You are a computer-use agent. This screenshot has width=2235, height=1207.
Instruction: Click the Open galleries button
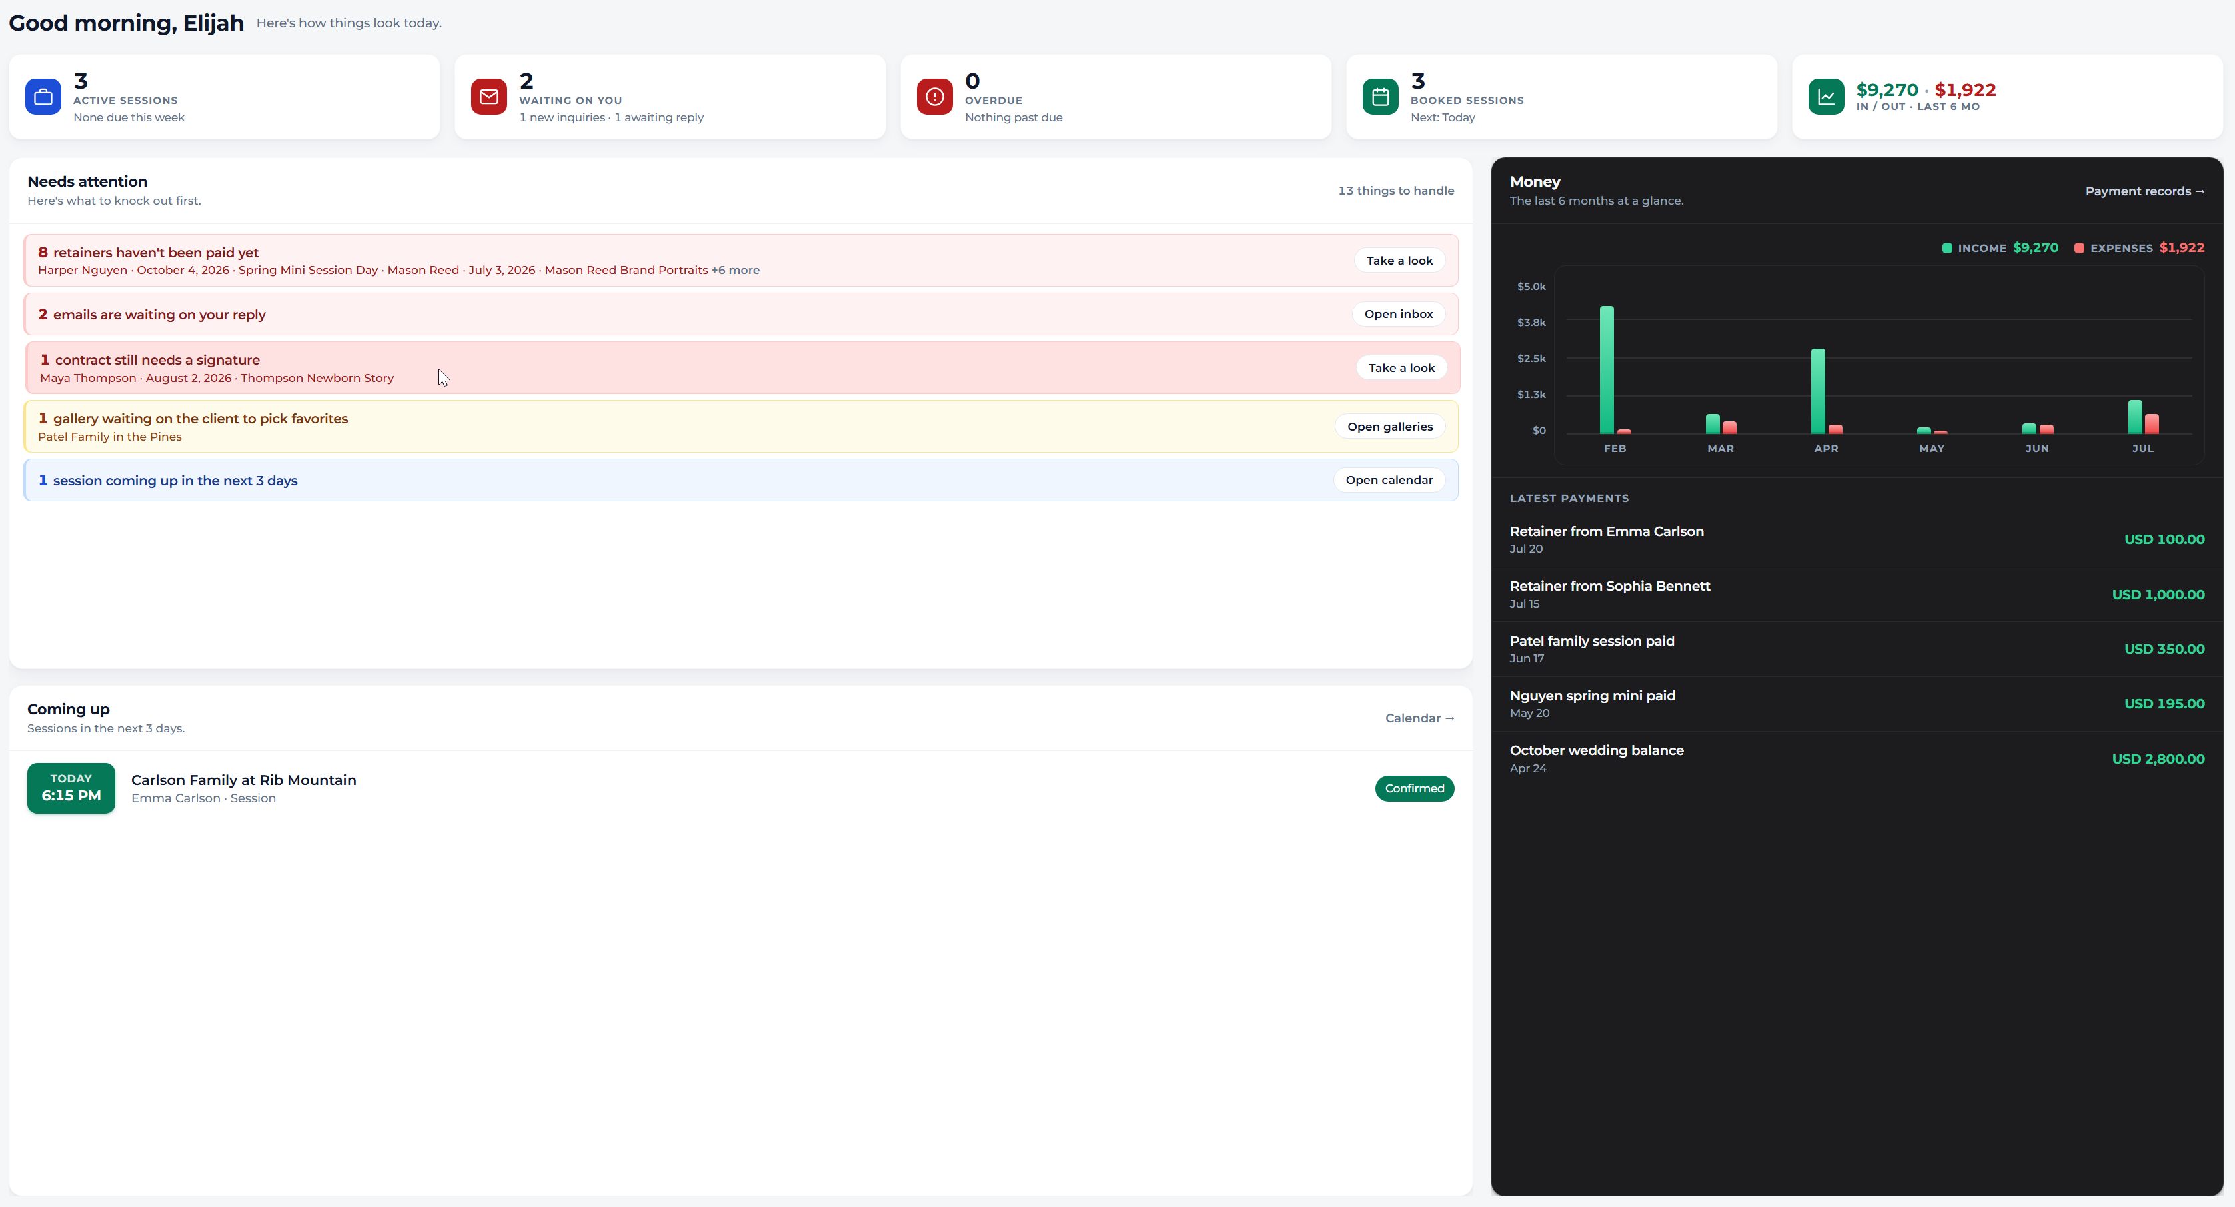click(1390, 427)
